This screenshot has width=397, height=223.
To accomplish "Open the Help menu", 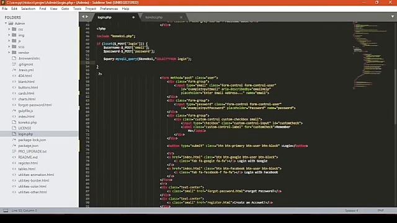I will click(125, 9).
